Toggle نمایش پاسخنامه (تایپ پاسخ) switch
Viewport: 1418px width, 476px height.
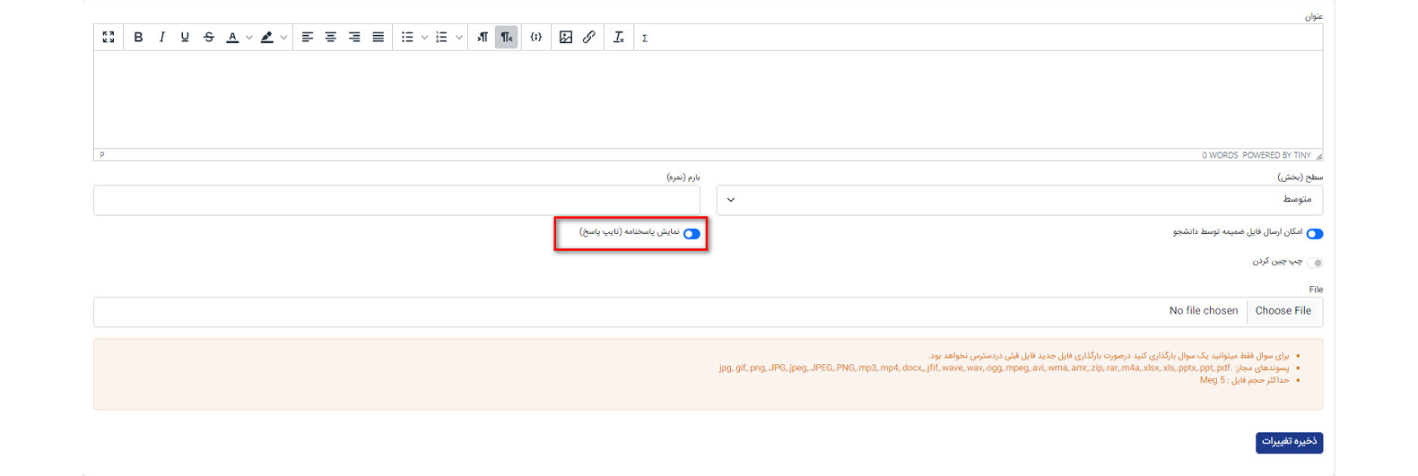692,234
